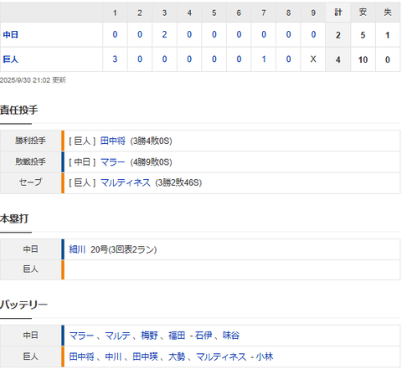Open the 巨人 team link in scoreboard

click(11, 59)
